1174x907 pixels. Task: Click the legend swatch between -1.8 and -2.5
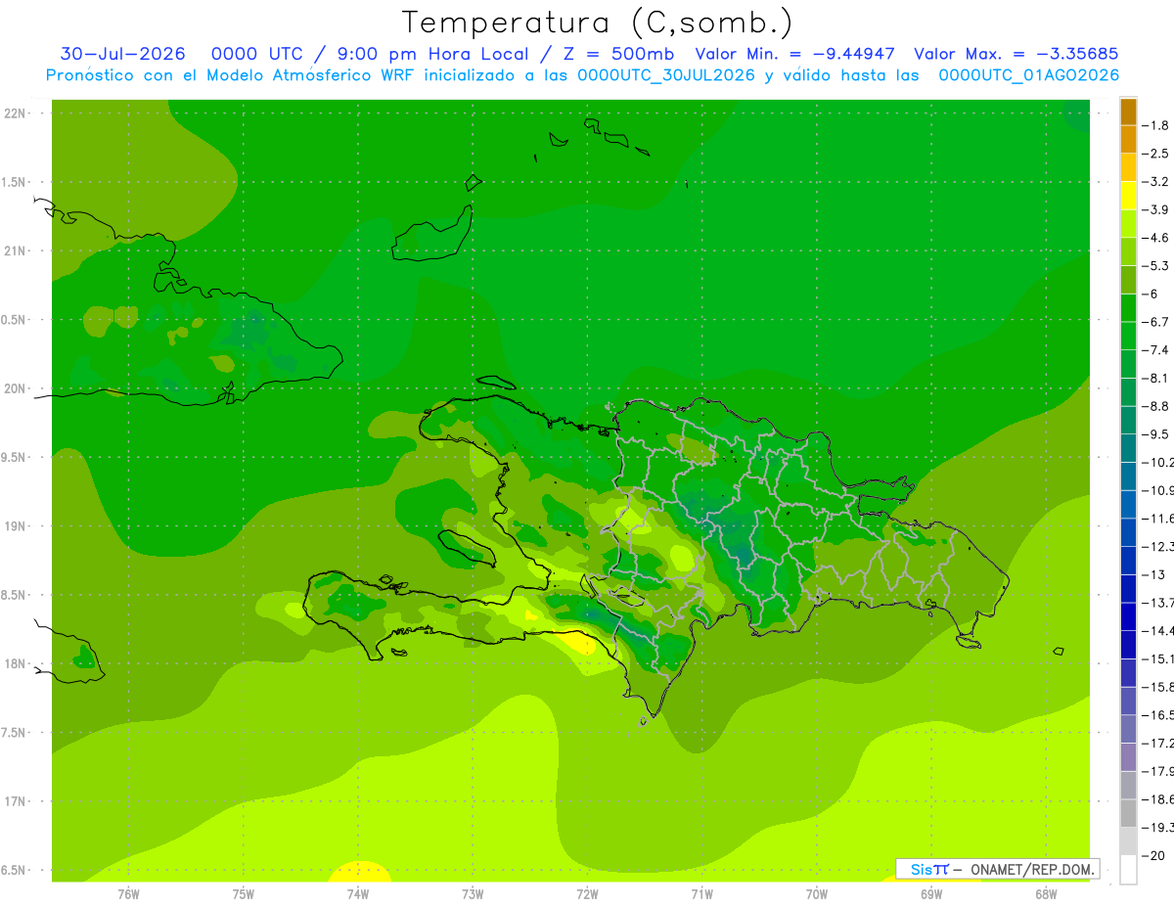[x=1128, y=139]
